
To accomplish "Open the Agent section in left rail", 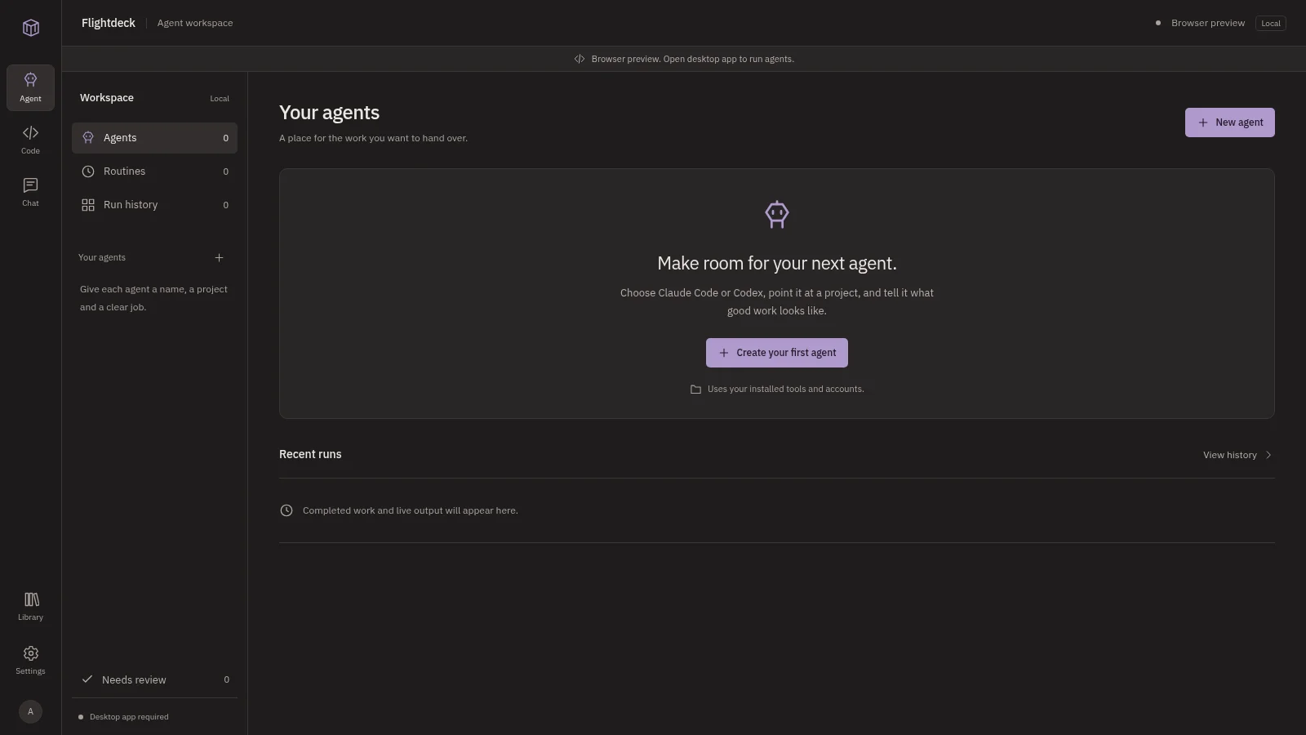I will (x=30, y=87).
